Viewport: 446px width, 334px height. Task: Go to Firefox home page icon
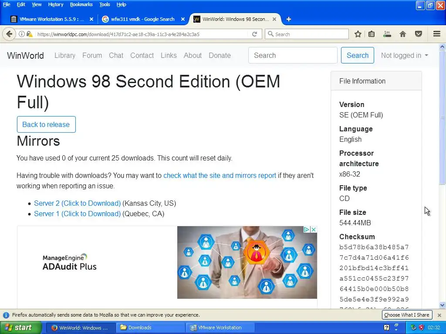pyautogui.click(x=403, y=34)
